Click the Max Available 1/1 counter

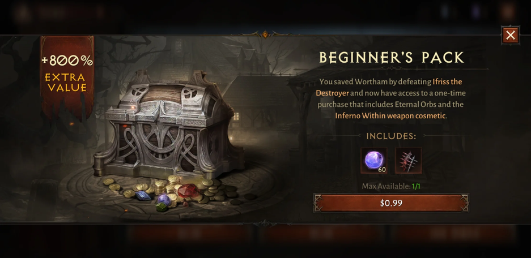click(x=391, y=186)
